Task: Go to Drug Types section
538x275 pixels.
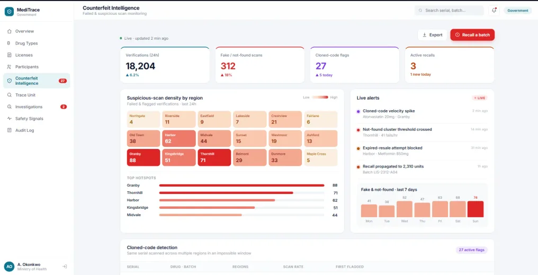Action: click(x=37, y=43)
